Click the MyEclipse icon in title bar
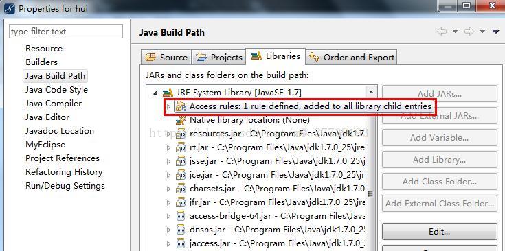 click(9, 8)
